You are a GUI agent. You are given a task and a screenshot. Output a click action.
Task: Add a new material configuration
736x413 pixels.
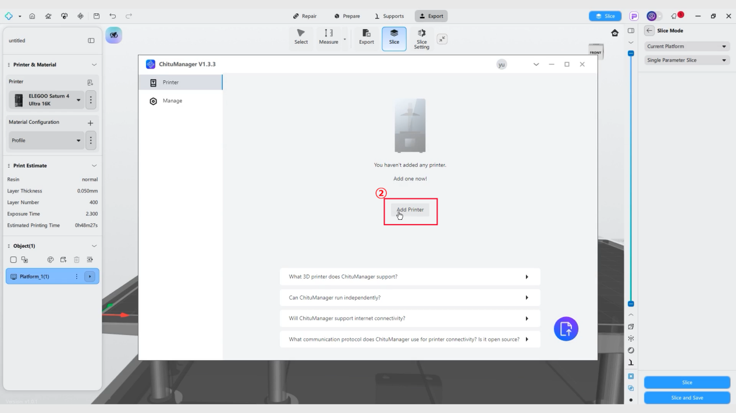click(x=90, y=123)
